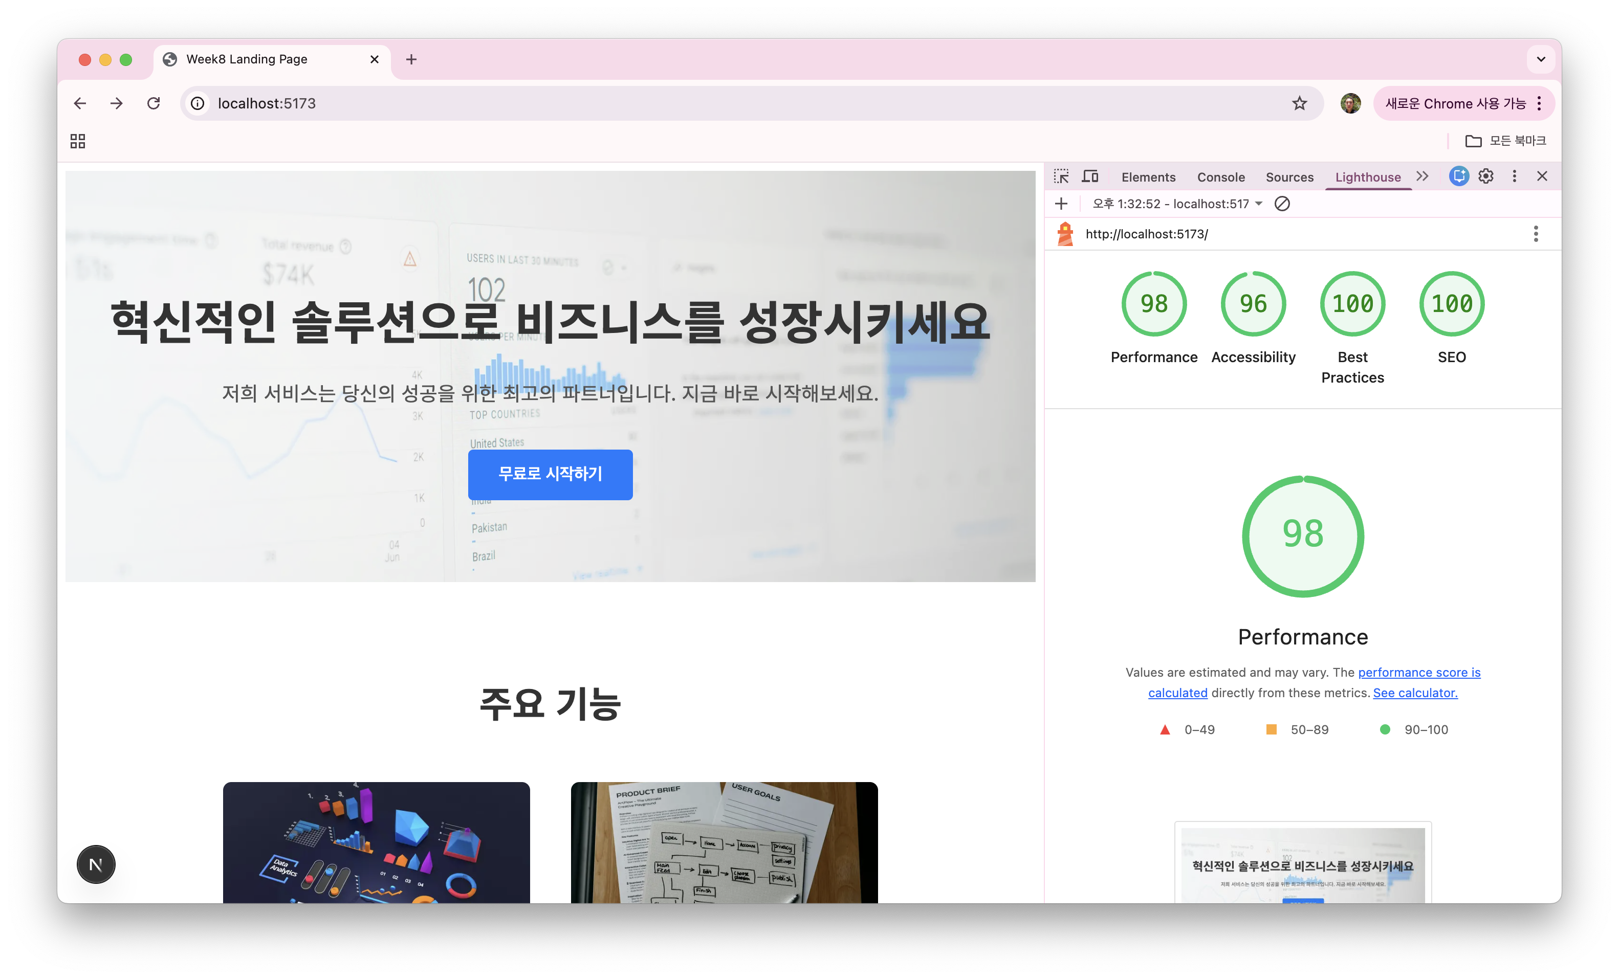Open Lighthouse report tools three-dot menu
This screenshot has height=979, width=1619.
click(1536, 234)
